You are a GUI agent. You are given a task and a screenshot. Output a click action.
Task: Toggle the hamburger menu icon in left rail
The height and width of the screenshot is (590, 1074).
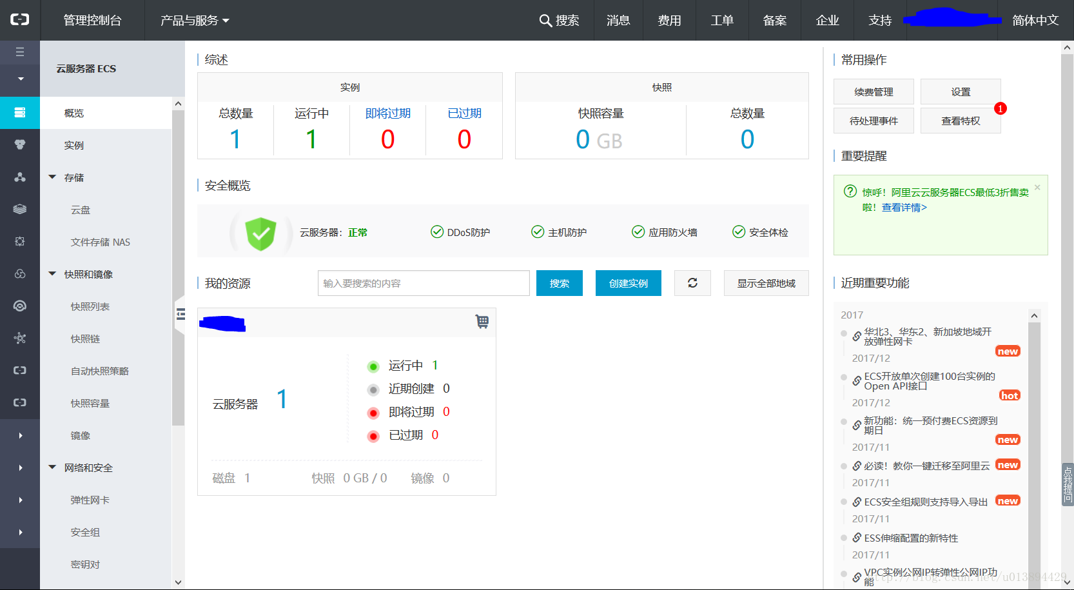point(20,52)
